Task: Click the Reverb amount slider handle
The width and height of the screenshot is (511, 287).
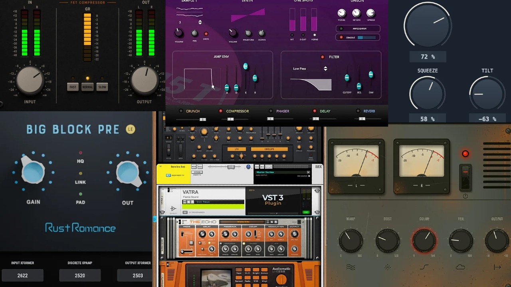Action: [362, 119]
